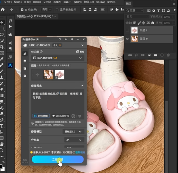Click the 立即生成 generate button
This screenshot has height=173, width=178.
[58, 160]
